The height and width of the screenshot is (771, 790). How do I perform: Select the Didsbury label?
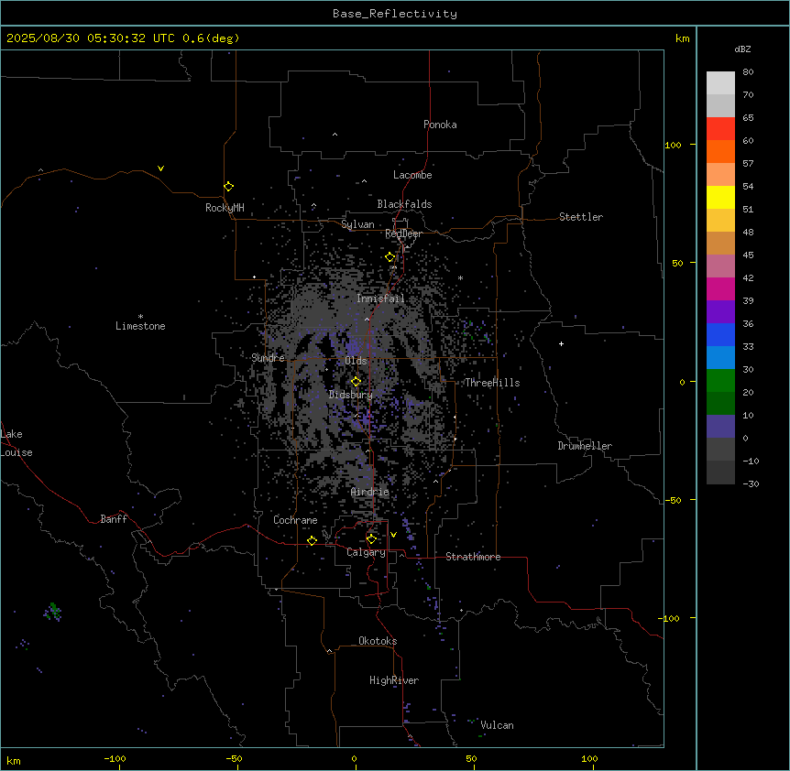click(x=351, y=395)
